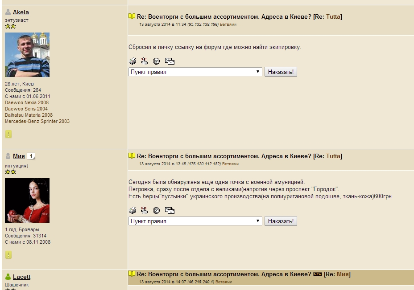
Task: Click the envelope message icon in Мия's post
Action: (170, 211)
